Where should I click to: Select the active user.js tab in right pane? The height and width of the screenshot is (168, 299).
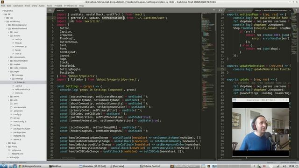click(x=272, y=10)
